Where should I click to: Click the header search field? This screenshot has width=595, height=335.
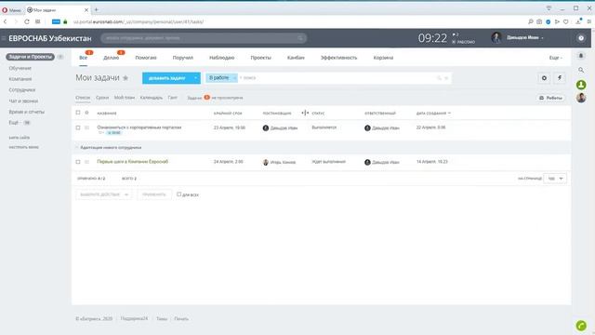pyautogui.click(x=204, y=38)
